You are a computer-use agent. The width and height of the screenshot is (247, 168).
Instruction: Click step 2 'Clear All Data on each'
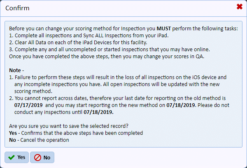point(78,43)
